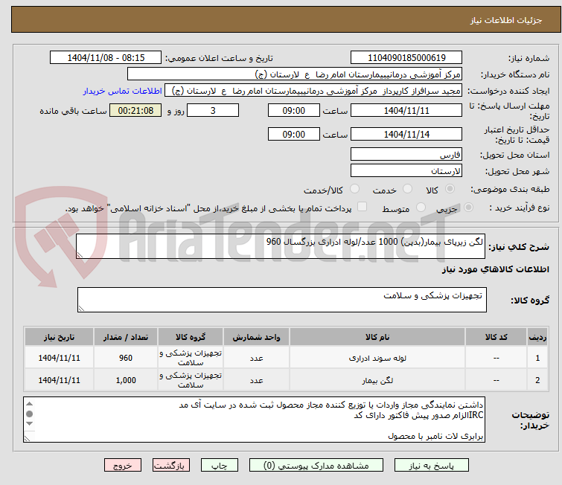Grab the resize handle of توضیحات خریدار box
Viewport: 562px width, 485px height.
(28, 438)
